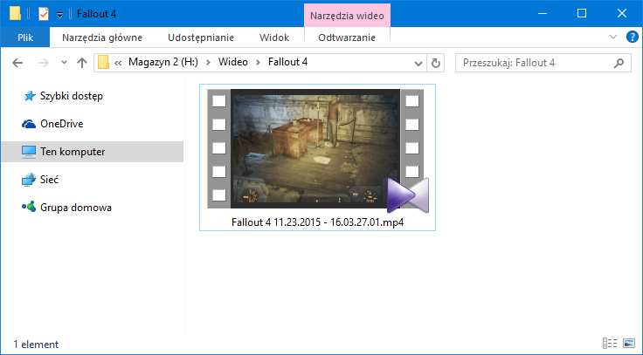Maximize the Fallout 4 window

pyautogui.click(x=582, y=13)
